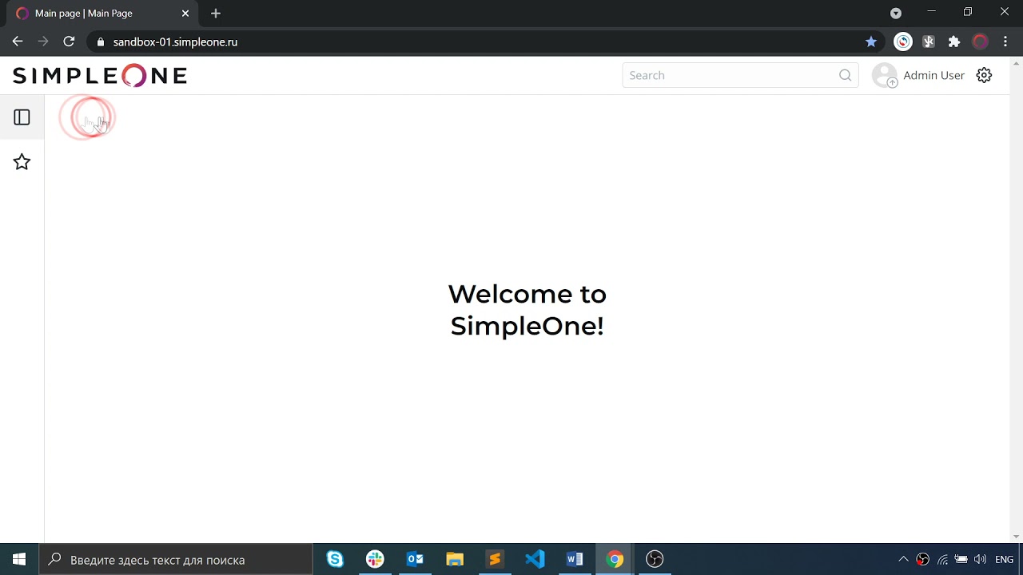Open the Admin User avatar

coord(885,75)
